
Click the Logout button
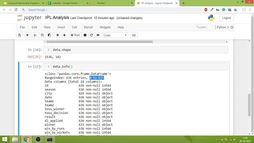(227, 18)
